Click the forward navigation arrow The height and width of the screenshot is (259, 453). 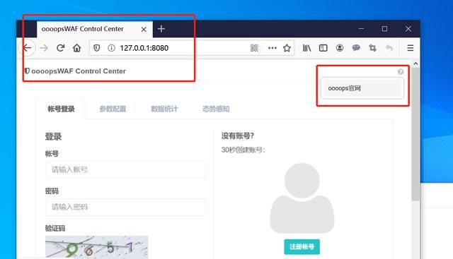pyautogui.click(x=44, y=48)
